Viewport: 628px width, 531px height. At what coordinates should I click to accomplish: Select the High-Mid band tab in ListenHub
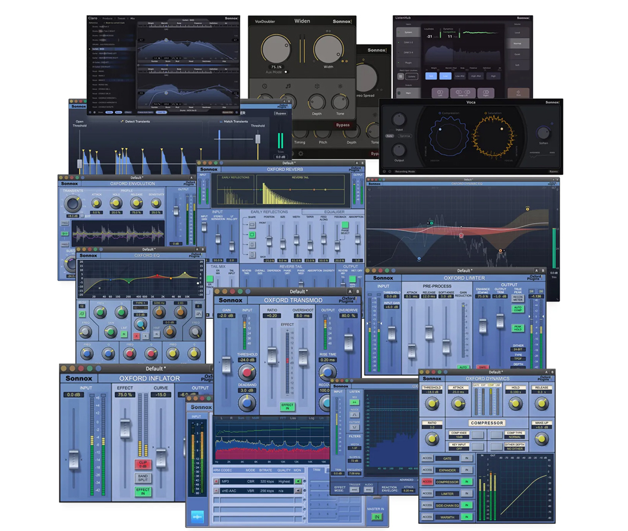point(476,76)
